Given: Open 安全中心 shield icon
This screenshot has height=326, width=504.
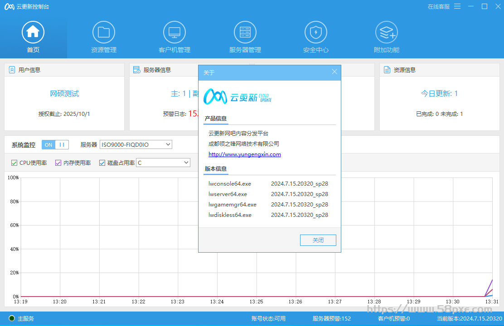Looking at the screenshot, I should (315, 32).
